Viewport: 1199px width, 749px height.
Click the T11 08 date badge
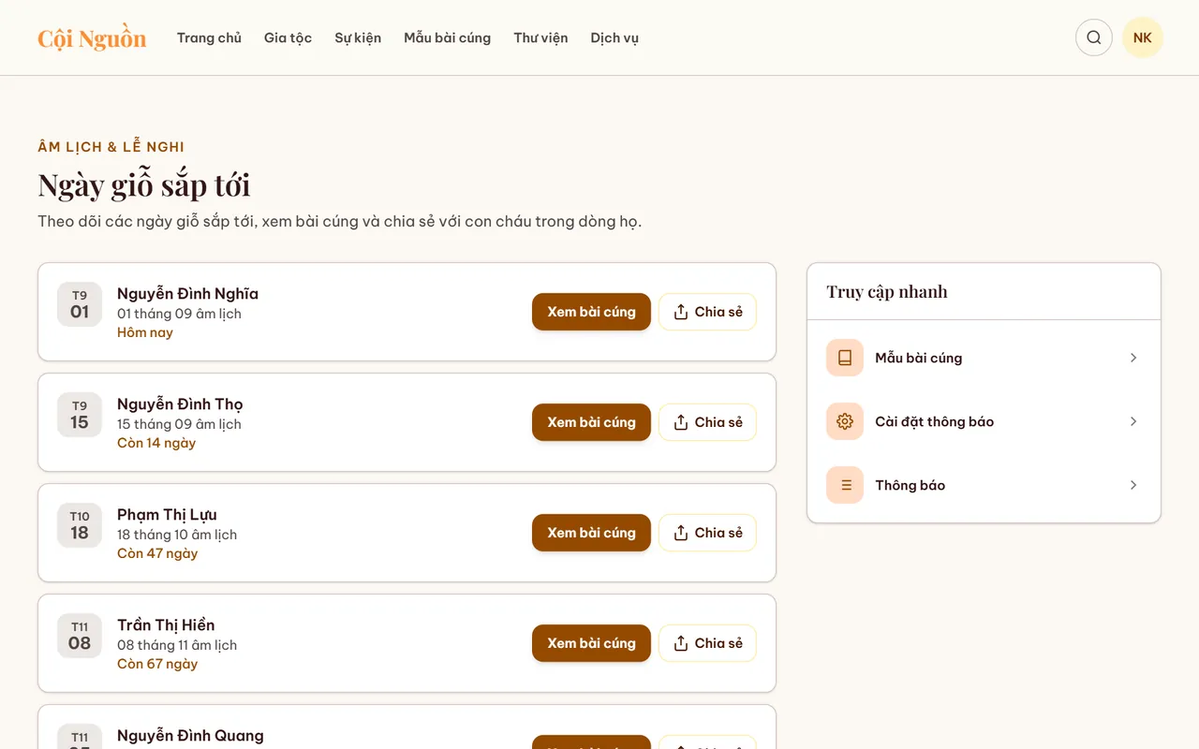tap(80, 636)
